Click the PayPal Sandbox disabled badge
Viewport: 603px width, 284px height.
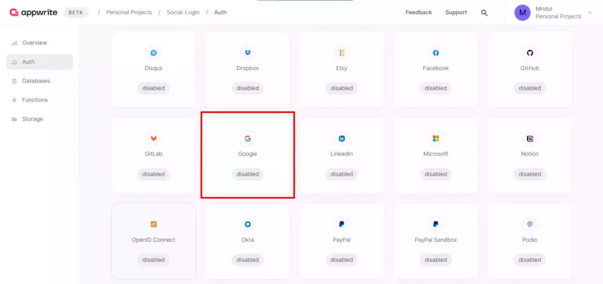(x=436, y=260)
